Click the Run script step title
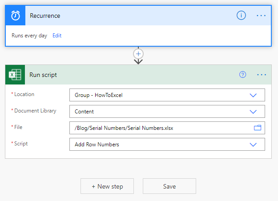The width and height of the screenshot is (278, 201). point(43,75)
